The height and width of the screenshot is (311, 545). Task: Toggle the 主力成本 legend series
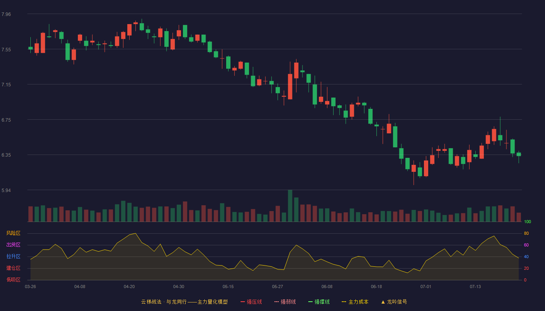pyautogui.click(x=355, y=302)
